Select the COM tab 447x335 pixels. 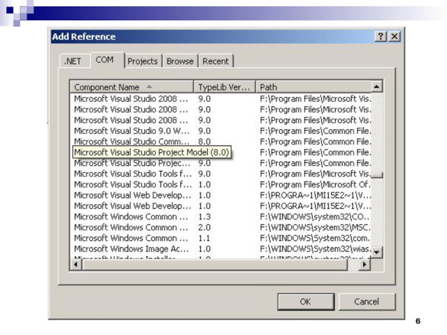tap(107, 60)
